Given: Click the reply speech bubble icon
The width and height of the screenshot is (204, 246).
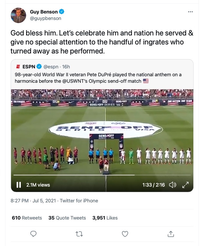Looking at the screenshot, I should (33, 234).
